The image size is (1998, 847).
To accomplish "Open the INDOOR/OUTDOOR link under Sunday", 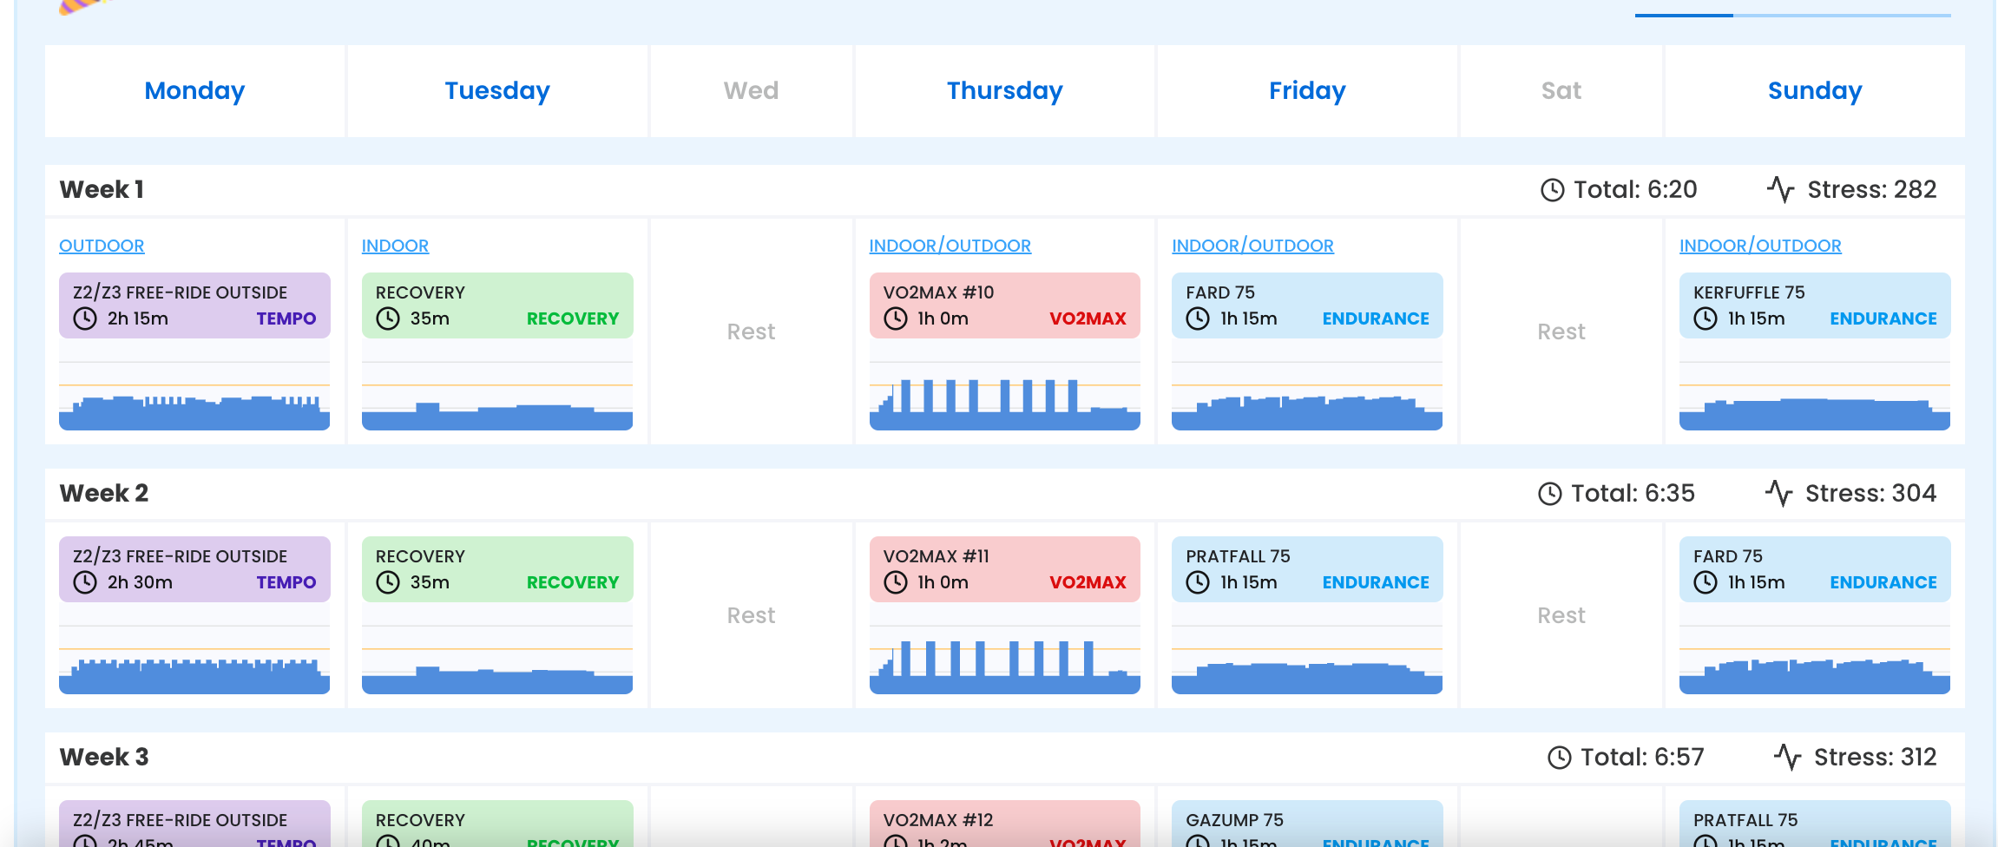I will (1760, 246).
